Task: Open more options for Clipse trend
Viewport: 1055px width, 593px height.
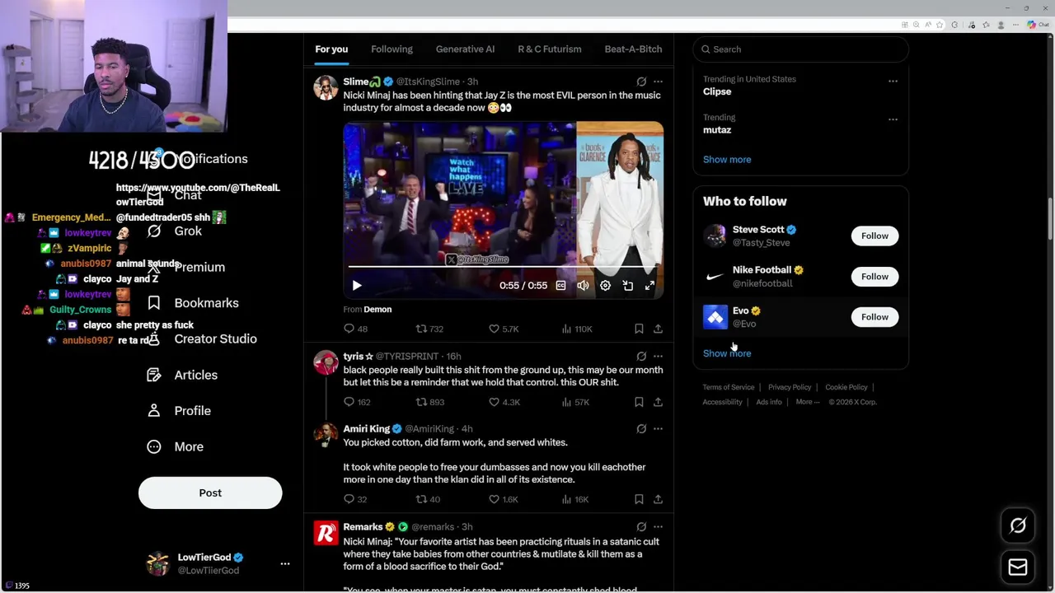Action: [x=893, y=81]
